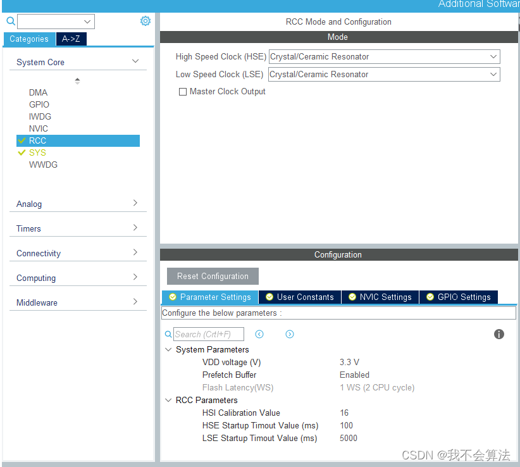
Task: Click the parameter Search (Ctrl+F) field
Action: [209, 334]
